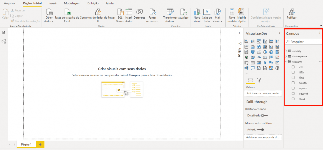The width and height of the screenshot is (323, 150).
Task: Click the Nova medida calculator icon
Action: pos(232,12)
